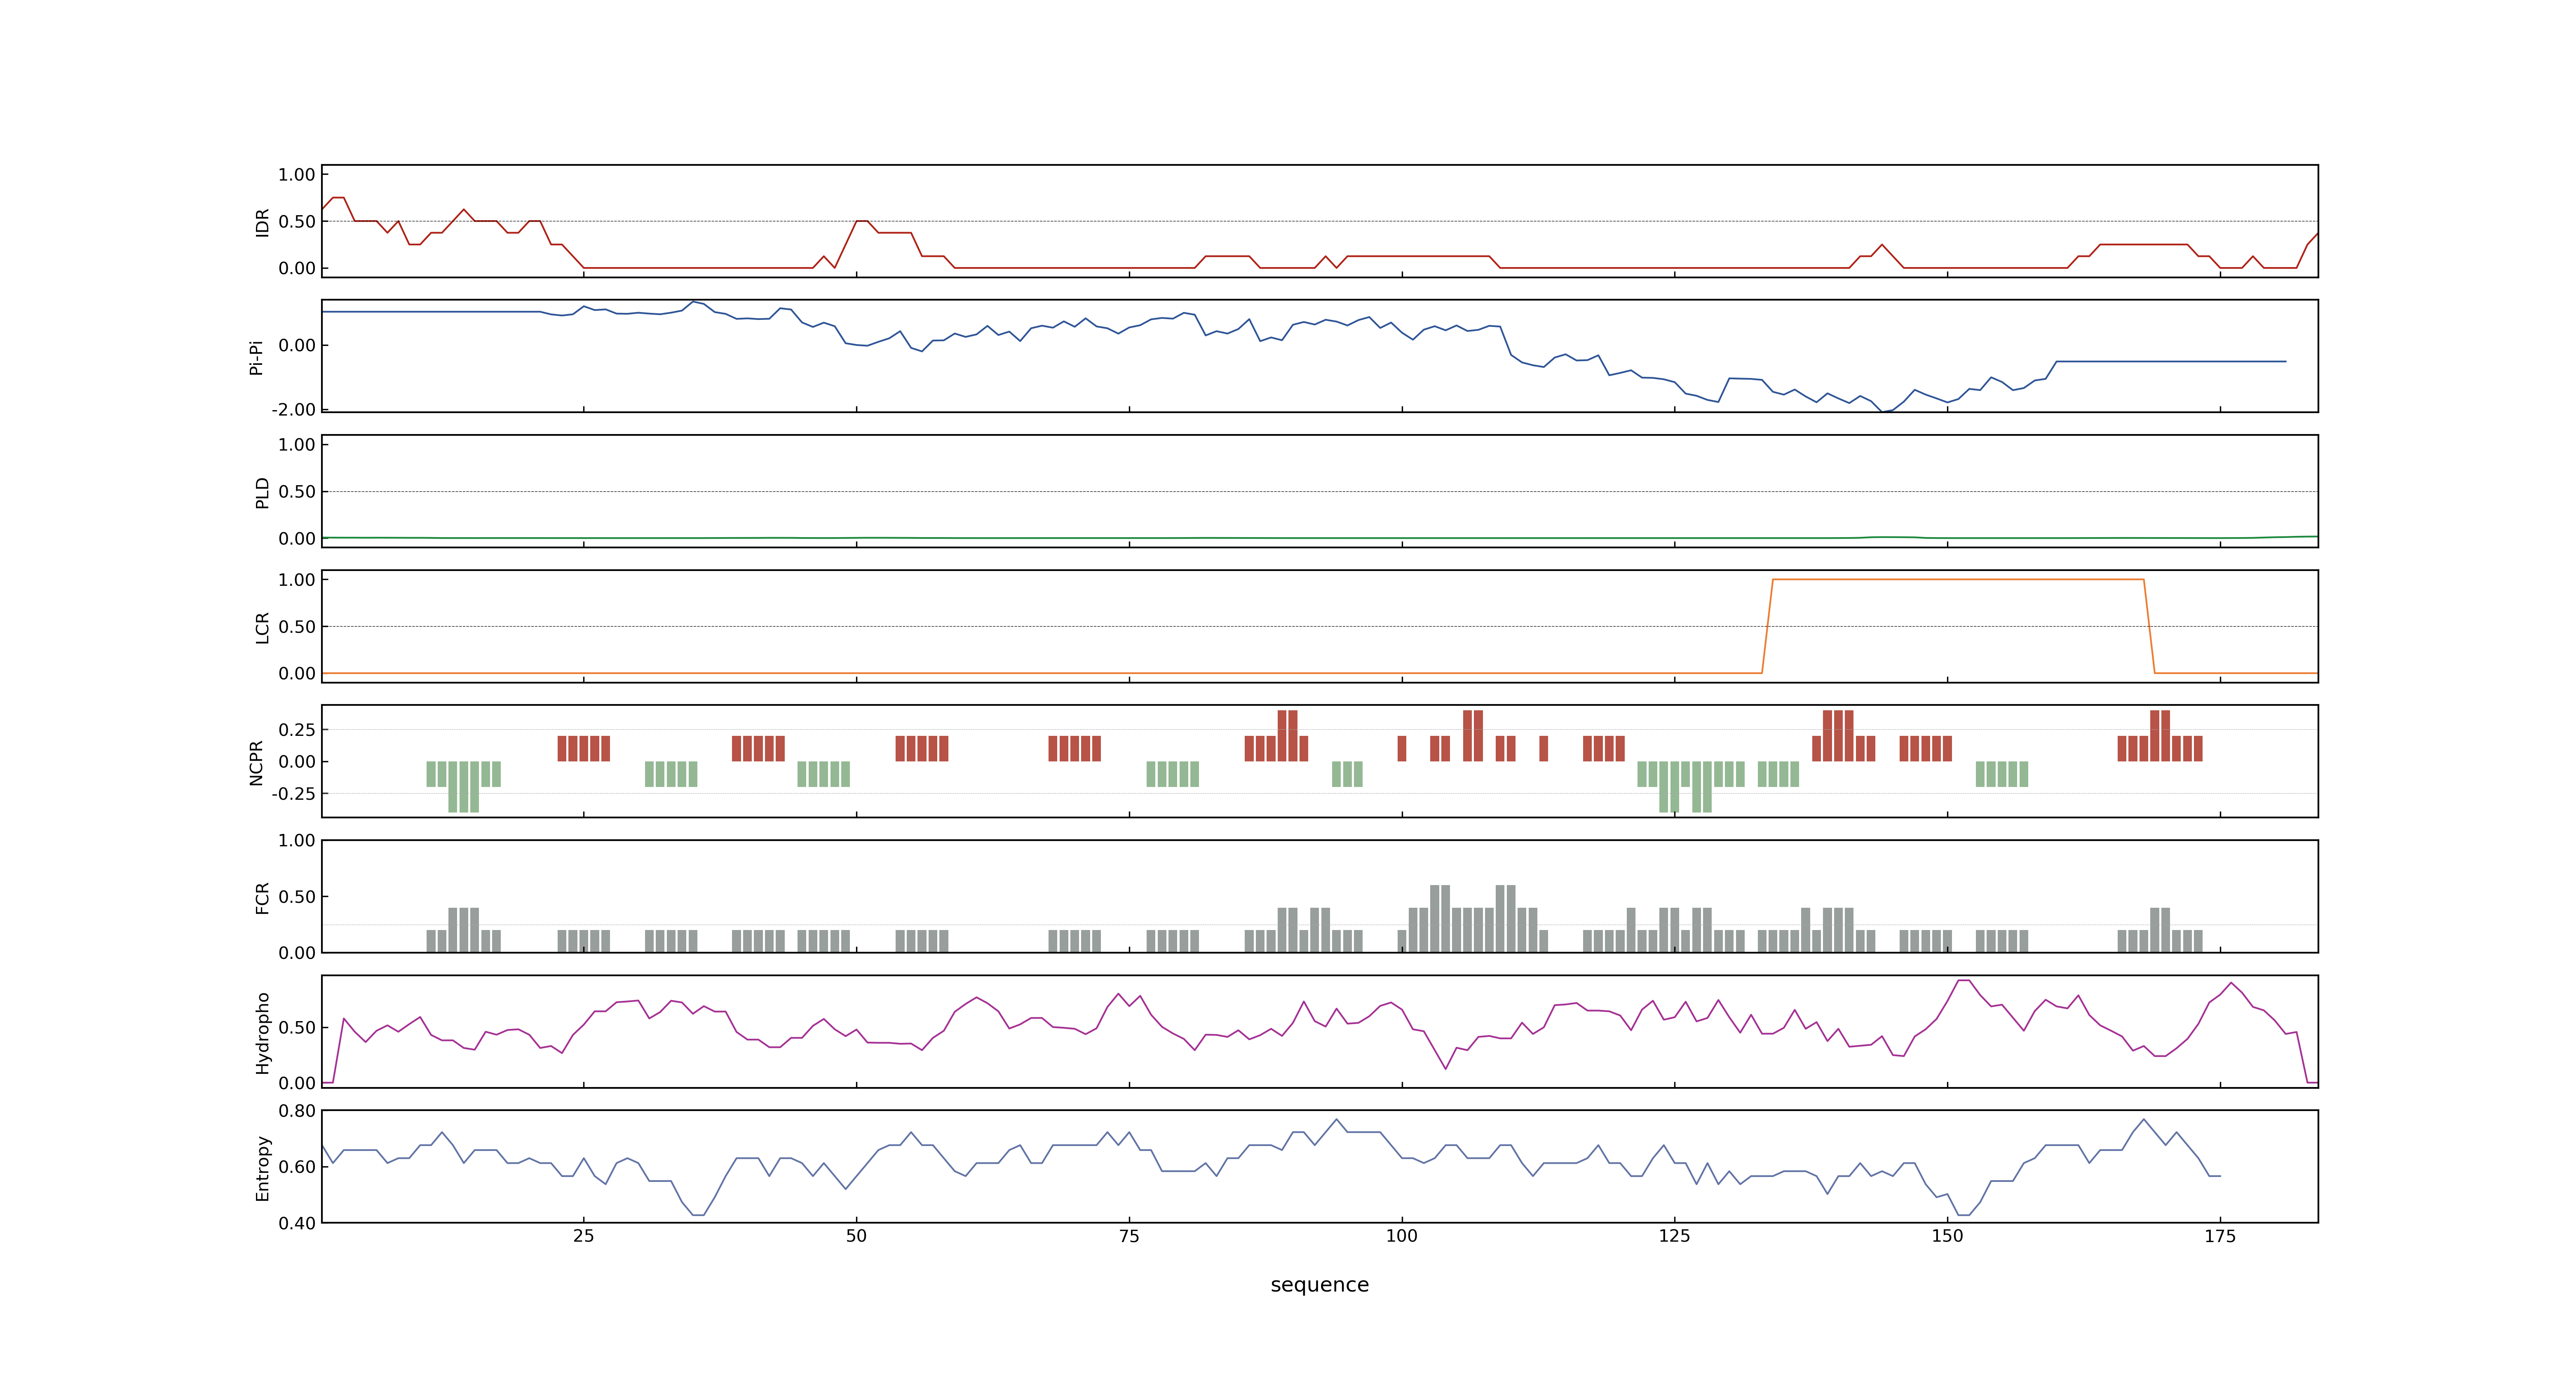Click the FCR y-axis label
This screenshot has width=2576, height=1374.
262,897
